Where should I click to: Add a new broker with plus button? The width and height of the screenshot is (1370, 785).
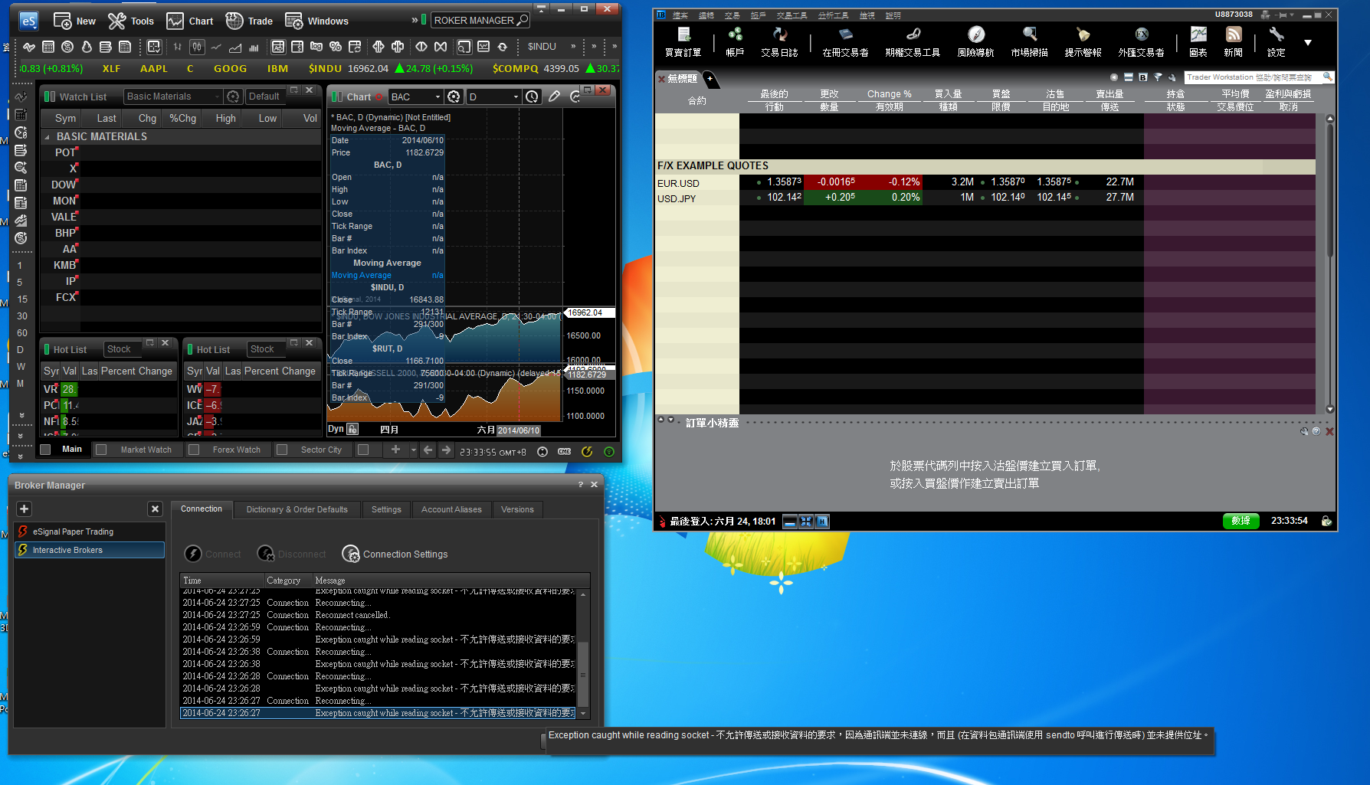coord(24,509)
